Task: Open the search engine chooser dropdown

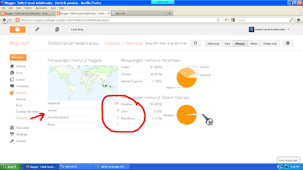Action: pos(233,20)
